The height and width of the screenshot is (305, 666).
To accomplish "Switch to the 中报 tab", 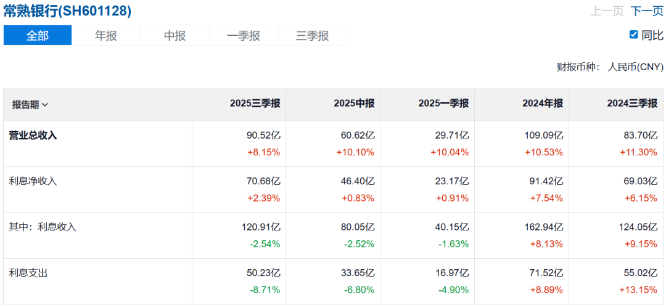I will [x=175, y=36].
